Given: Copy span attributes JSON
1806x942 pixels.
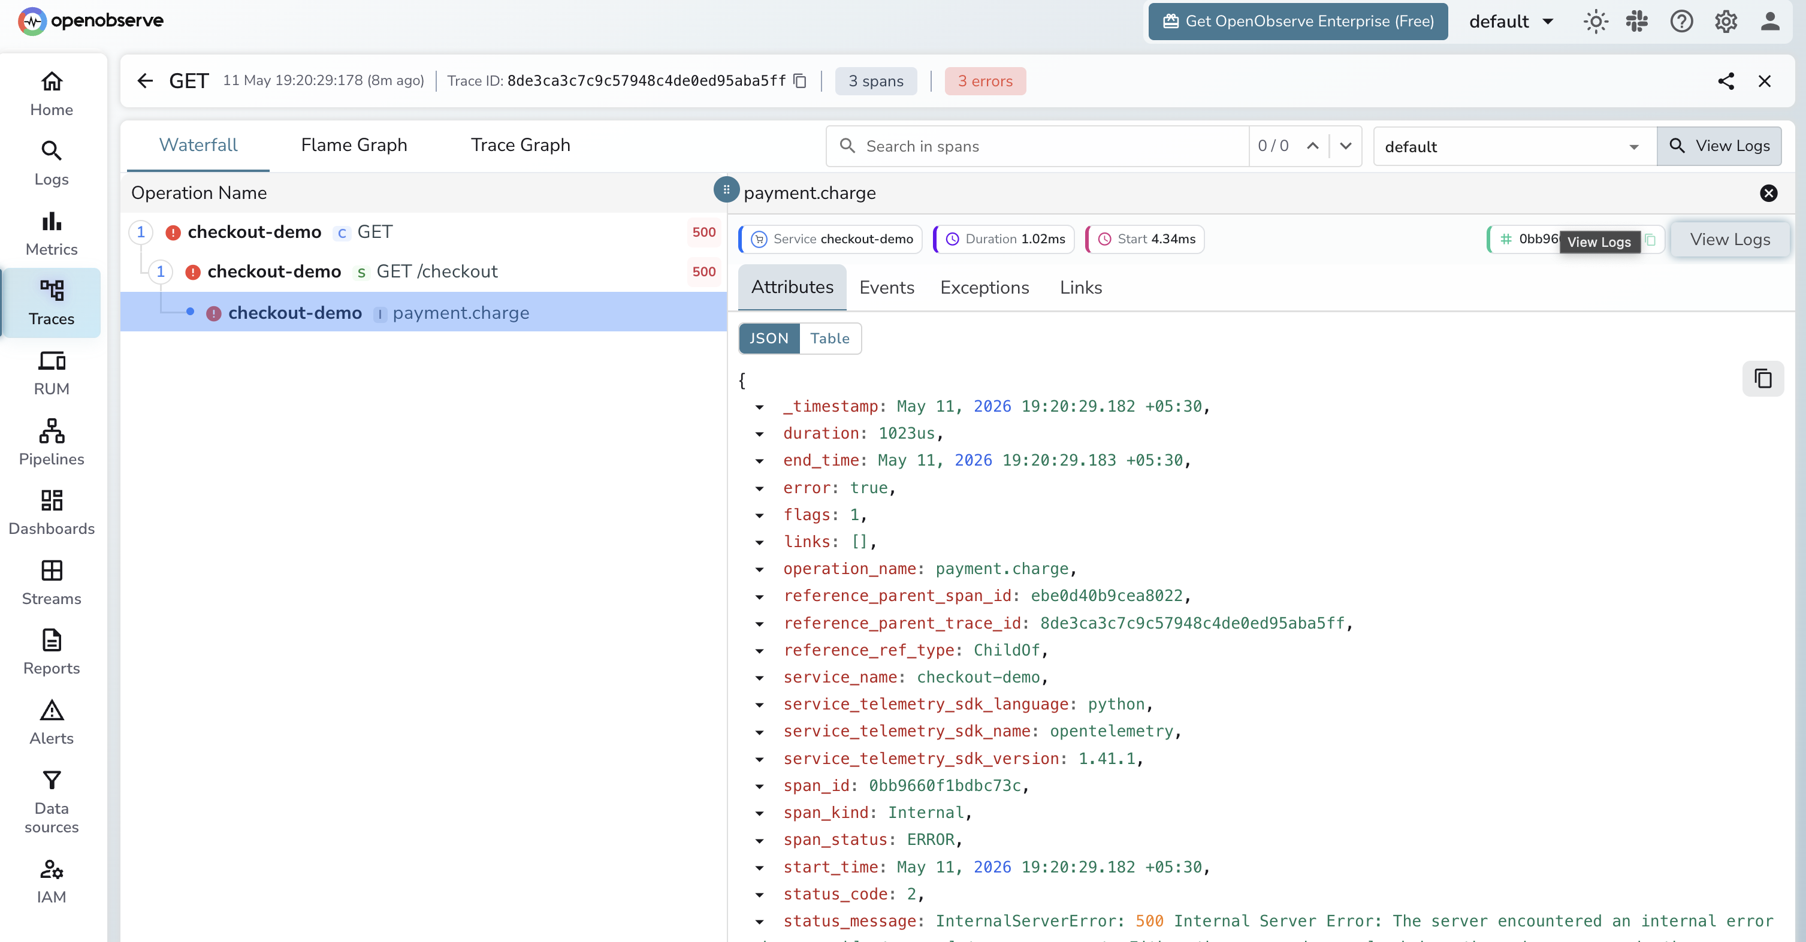Looking at the screenshot, I should [1762, 379].
